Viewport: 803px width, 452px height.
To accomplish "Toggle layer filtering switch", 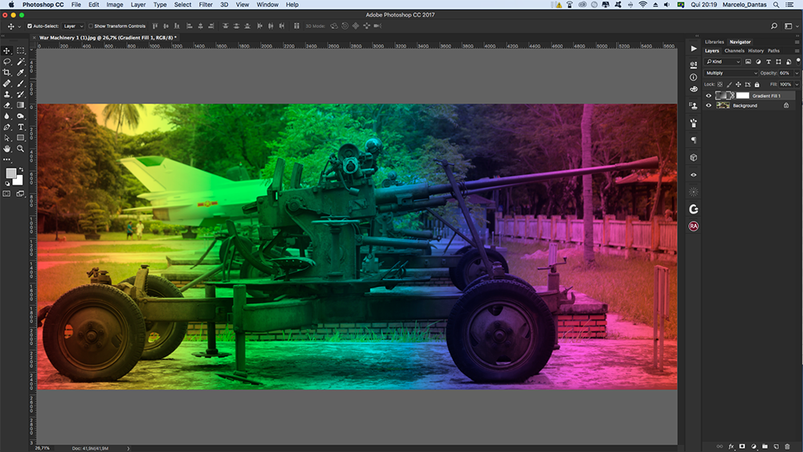I will [x=798, y=61].
